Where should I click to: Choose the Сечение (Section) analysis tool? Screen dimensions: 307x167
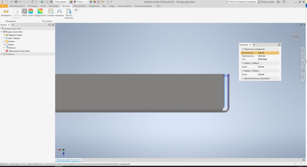tap(51, 12)
